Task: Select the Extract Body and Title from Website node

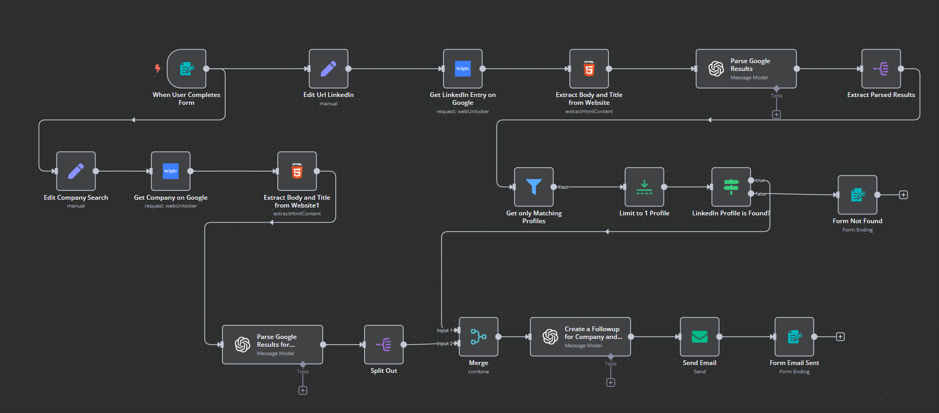Action: pos(589,69)
